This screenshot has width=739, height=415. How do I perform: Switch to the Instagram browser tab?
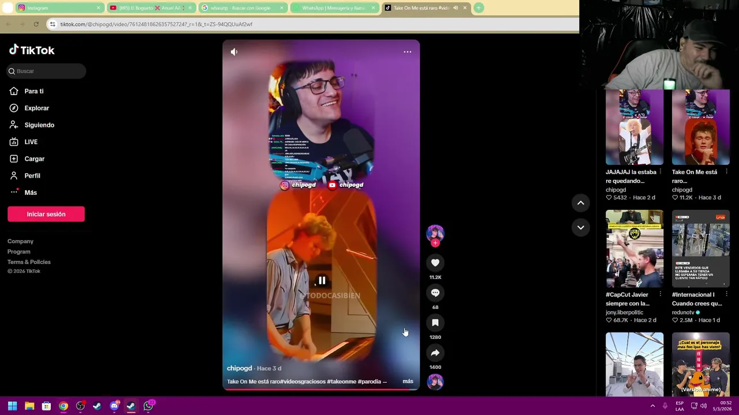pos(59,8)
